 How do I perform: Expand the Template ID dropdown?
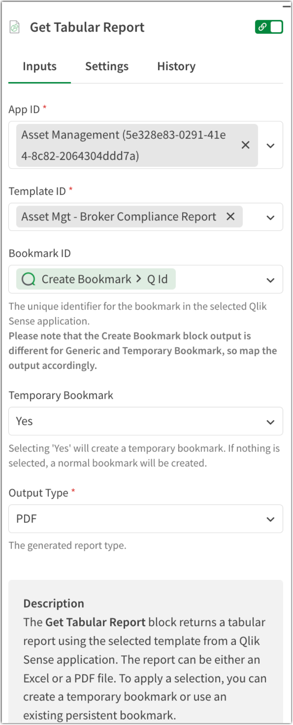click(271, 217)
